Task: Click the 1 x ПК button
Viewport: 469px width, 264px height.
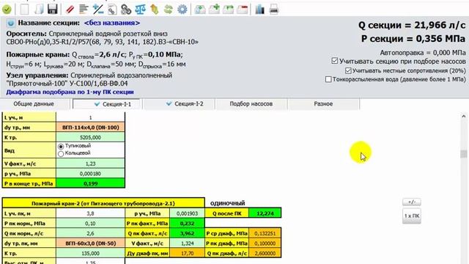Action: 412,216
